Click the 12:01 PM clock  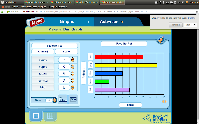click(194, 2)
